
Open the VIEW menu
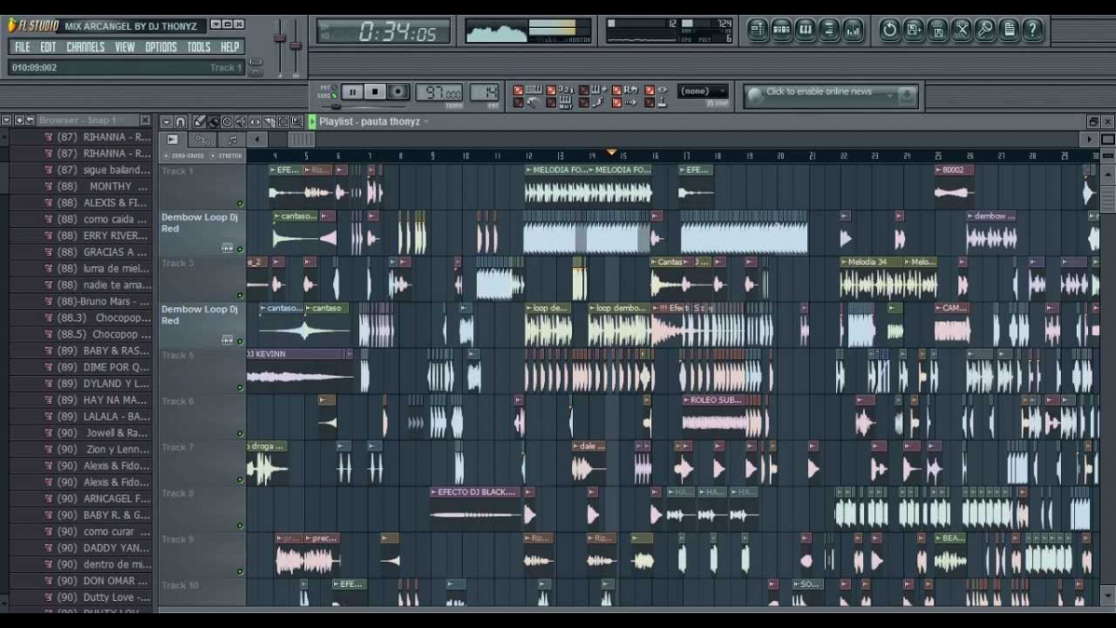(x=125, y=47)
